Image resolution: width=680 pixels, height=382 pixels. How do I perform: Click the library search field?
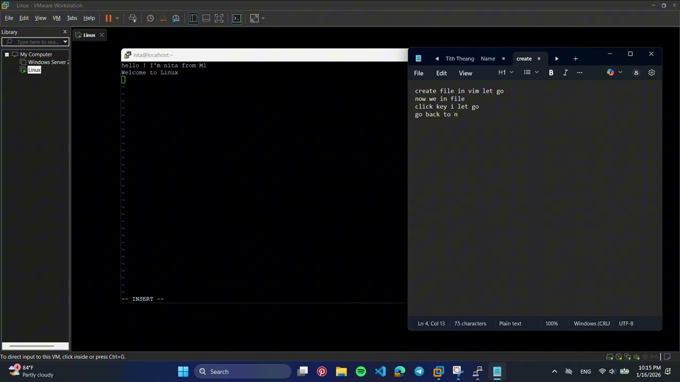35,42
